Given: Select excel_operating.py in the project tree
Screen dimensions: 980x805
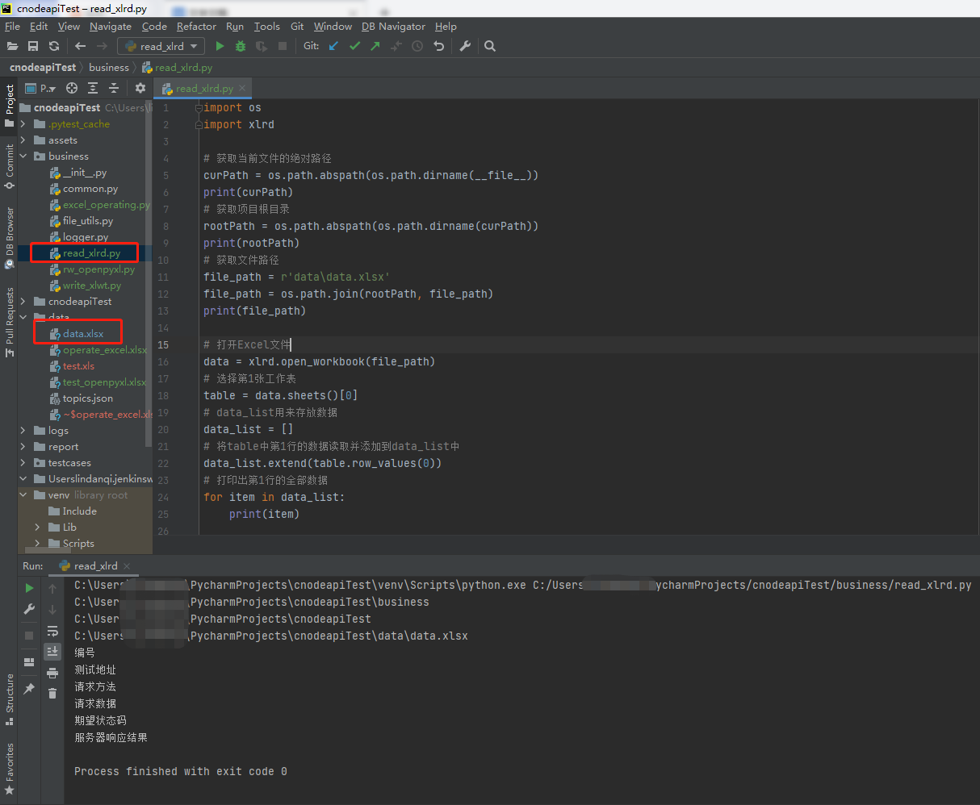Looking at the screenshot, I should point(99,205).
